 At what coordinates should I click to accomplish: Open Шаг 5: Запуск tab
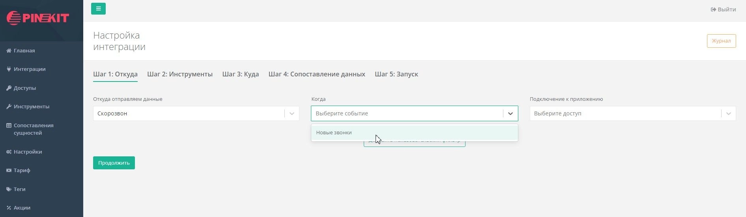tap(396, 74)
